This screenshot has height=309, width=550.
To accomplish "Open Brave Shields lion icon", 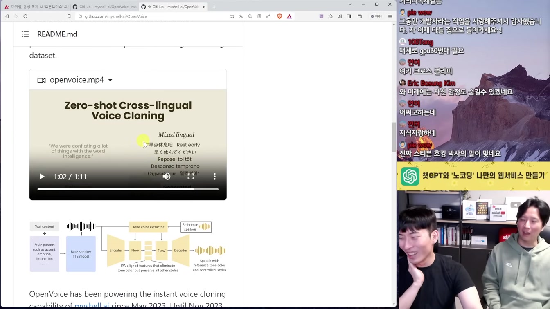I will pyautogui.click(x=280, y=16).
